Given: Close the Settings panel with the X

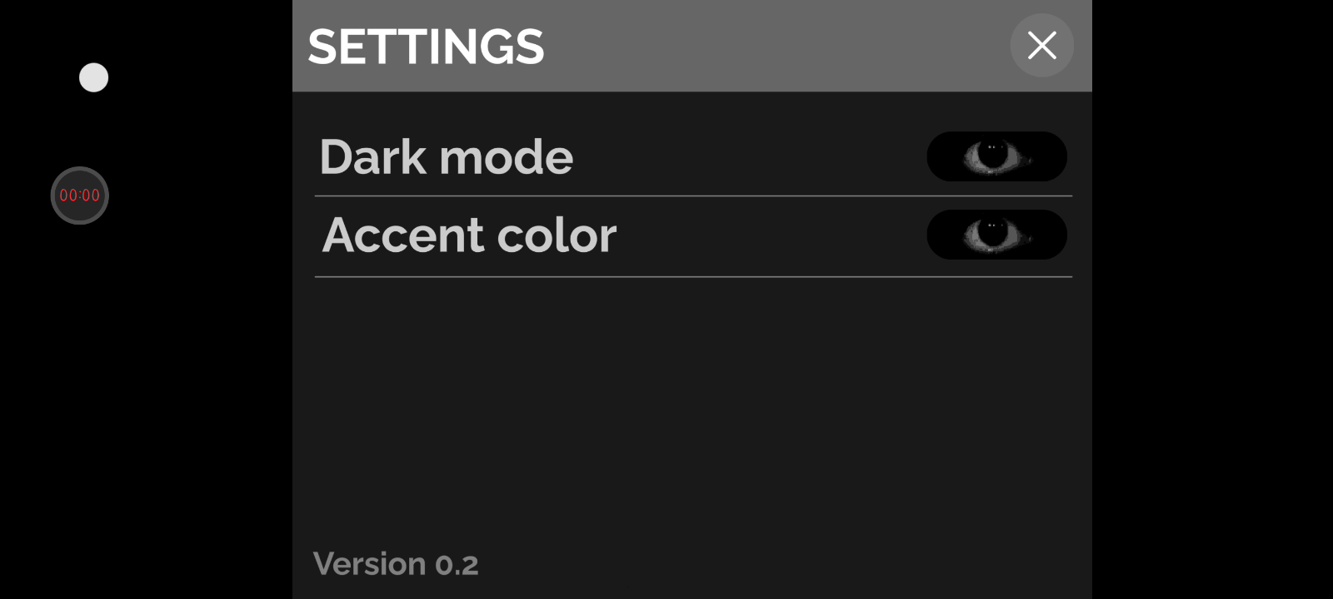Looking at the screenshot, I should point(1041,46).
